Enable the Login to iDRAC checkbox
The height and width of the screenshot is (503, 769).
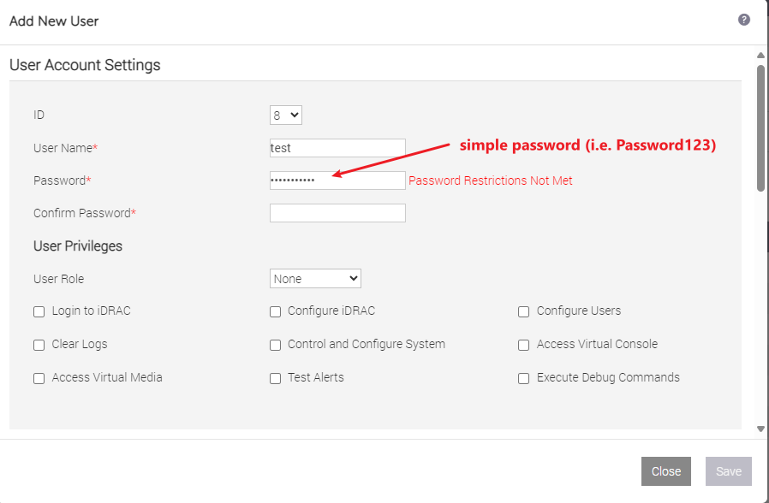(x=39, y=311)
